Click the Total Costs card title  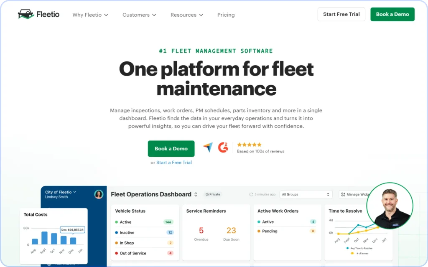(36, 215)
